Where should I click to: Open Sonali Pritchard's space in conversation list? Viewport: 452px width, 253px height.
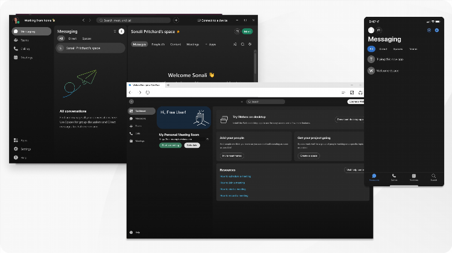coord(90,48)
